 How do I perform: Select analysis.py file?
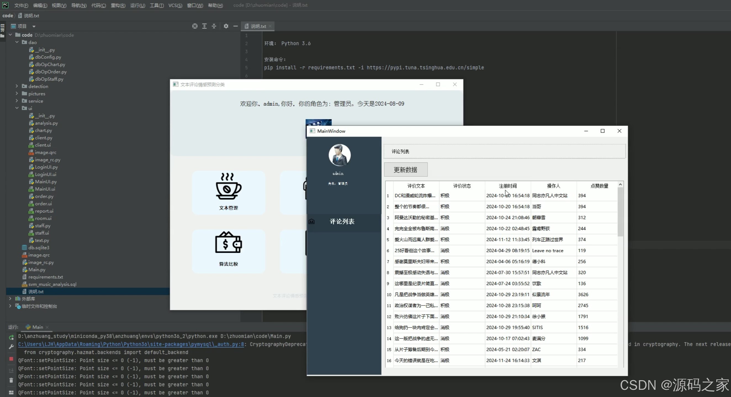[x=46, y=123]
